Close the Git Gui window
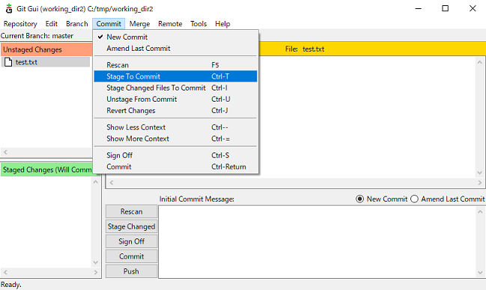The image size is (486, 290). pyautogui.click(x=473, y=8)
